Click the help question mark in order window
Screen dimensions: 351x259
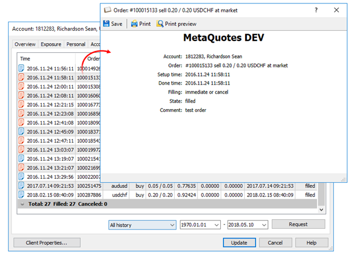point(316,10)
